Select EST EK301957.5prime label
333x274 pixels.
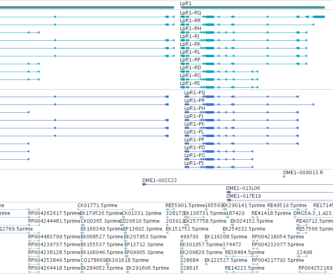click(x=201, y=245)
